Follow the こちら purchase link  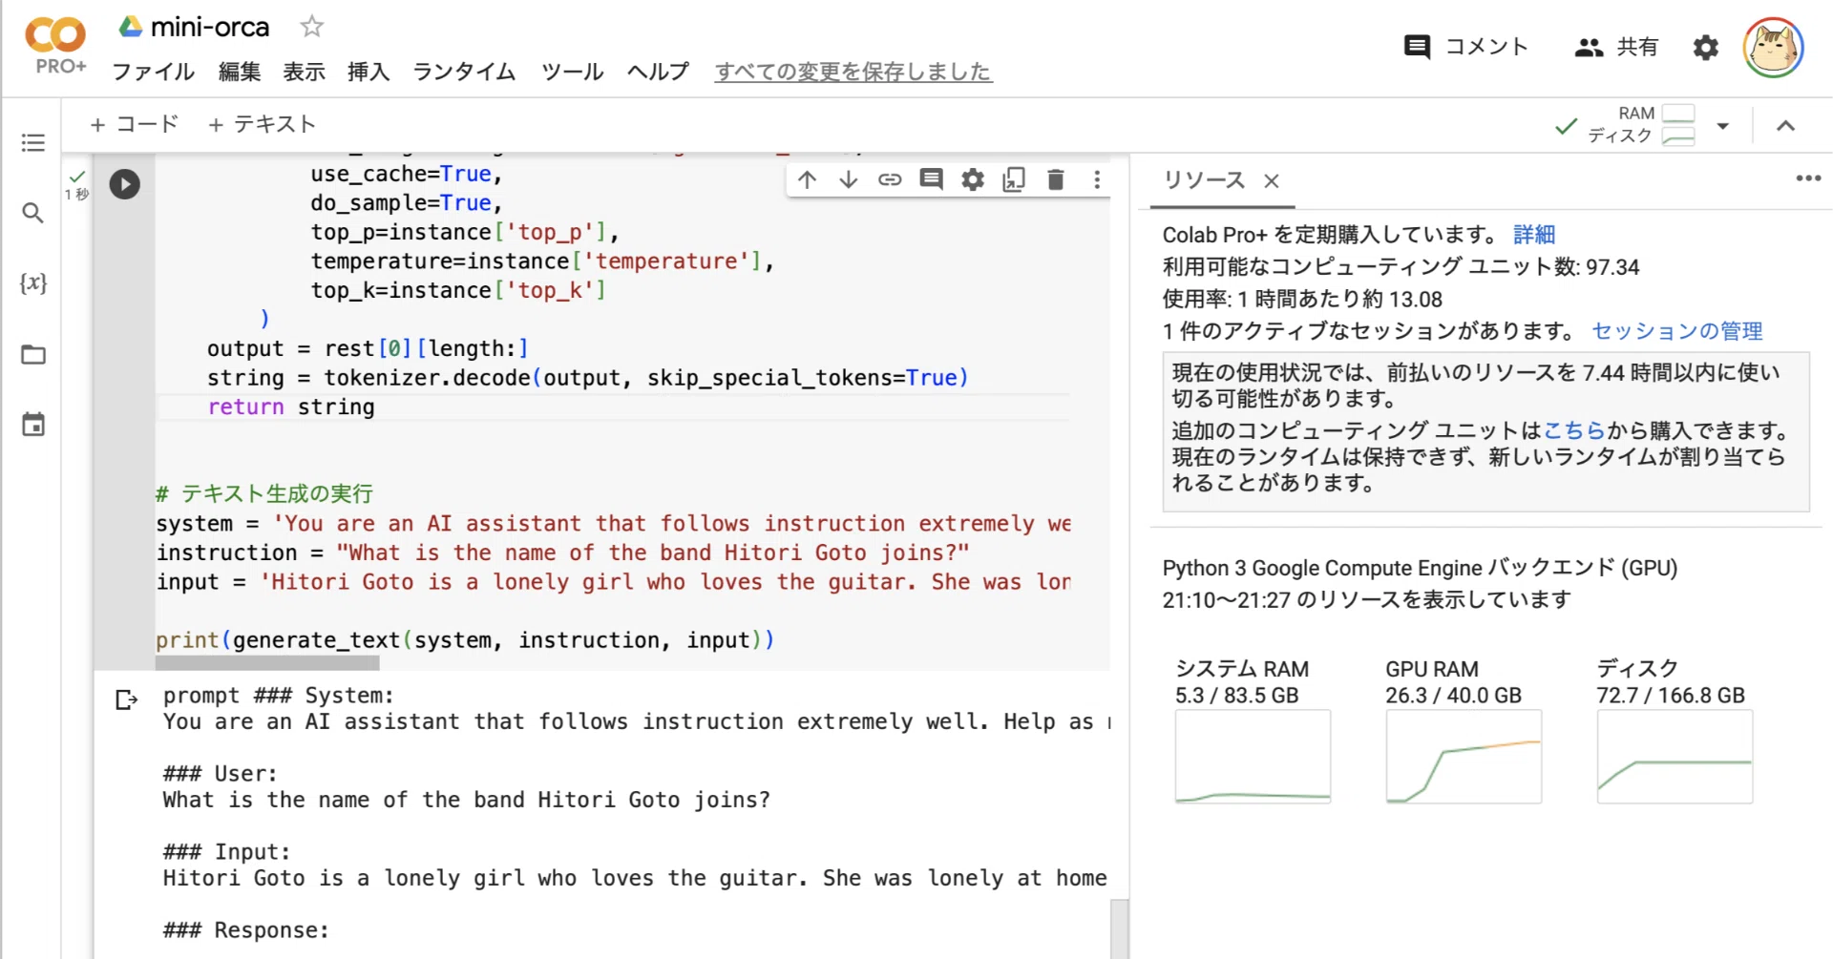pos(1574,430)
